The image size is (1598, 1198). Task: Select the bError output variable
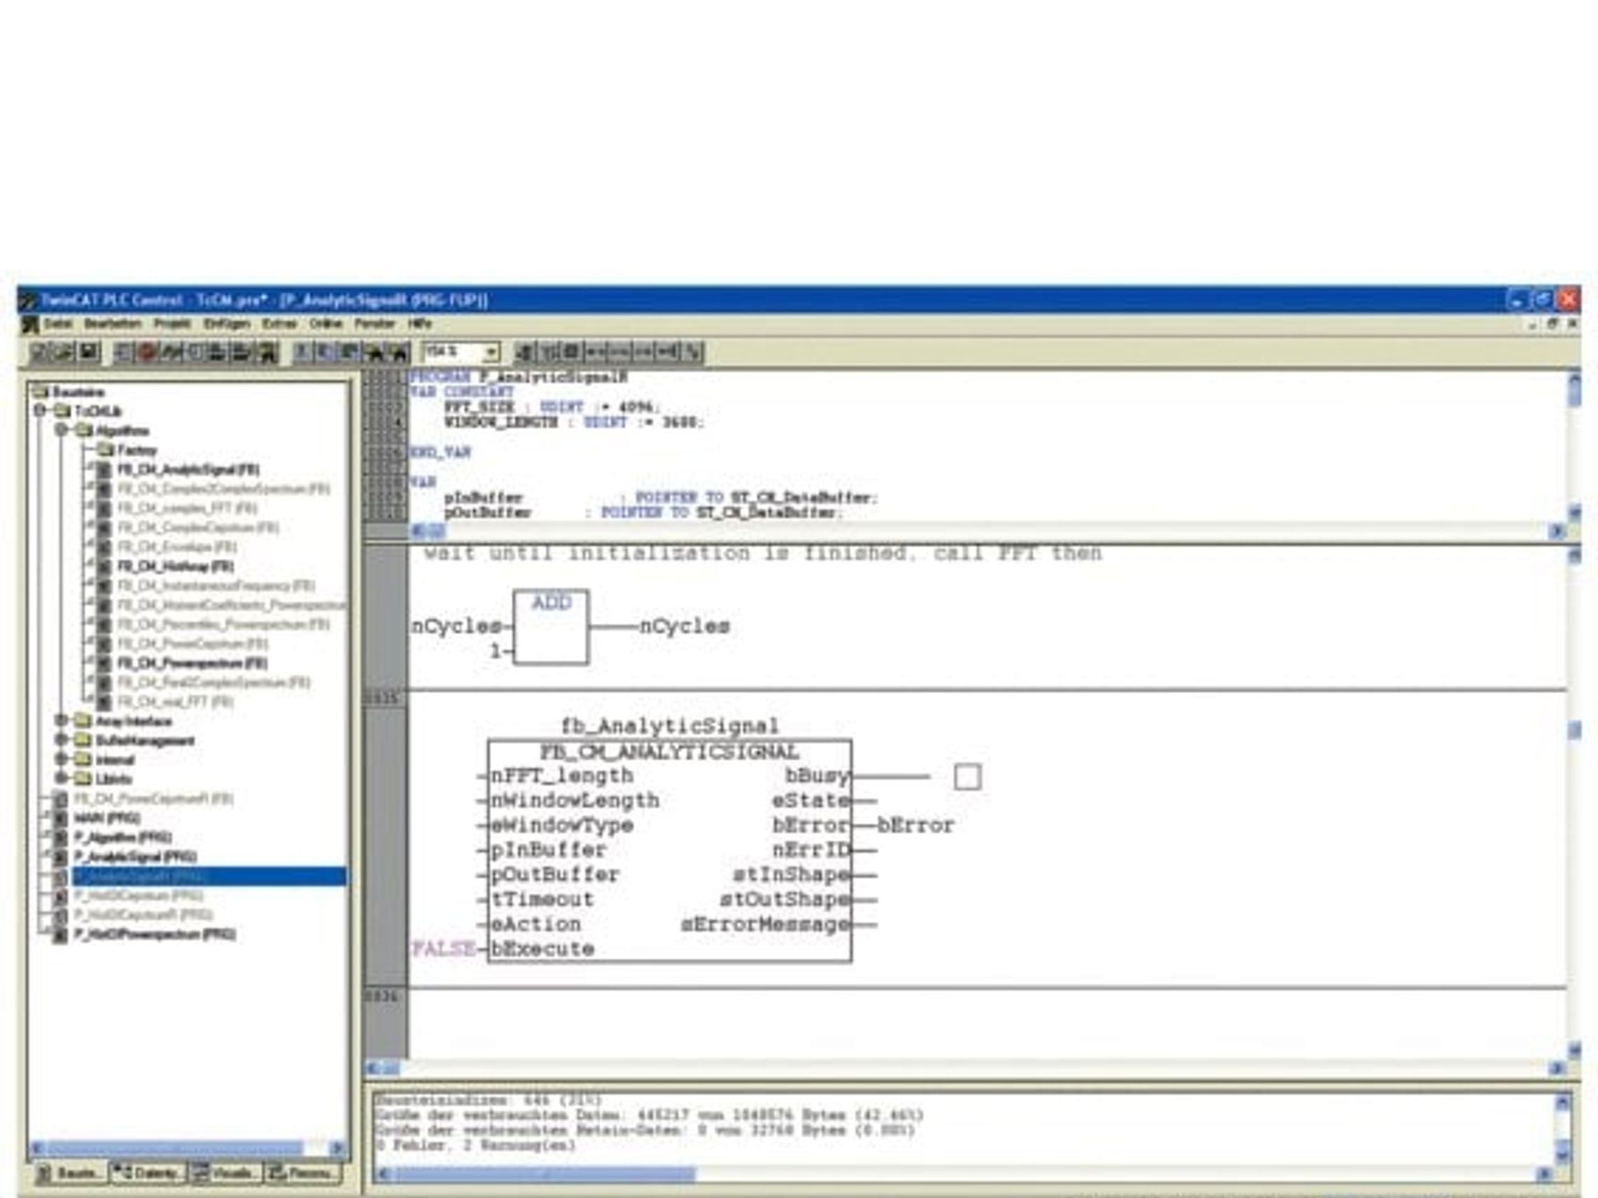click(916, 825)
